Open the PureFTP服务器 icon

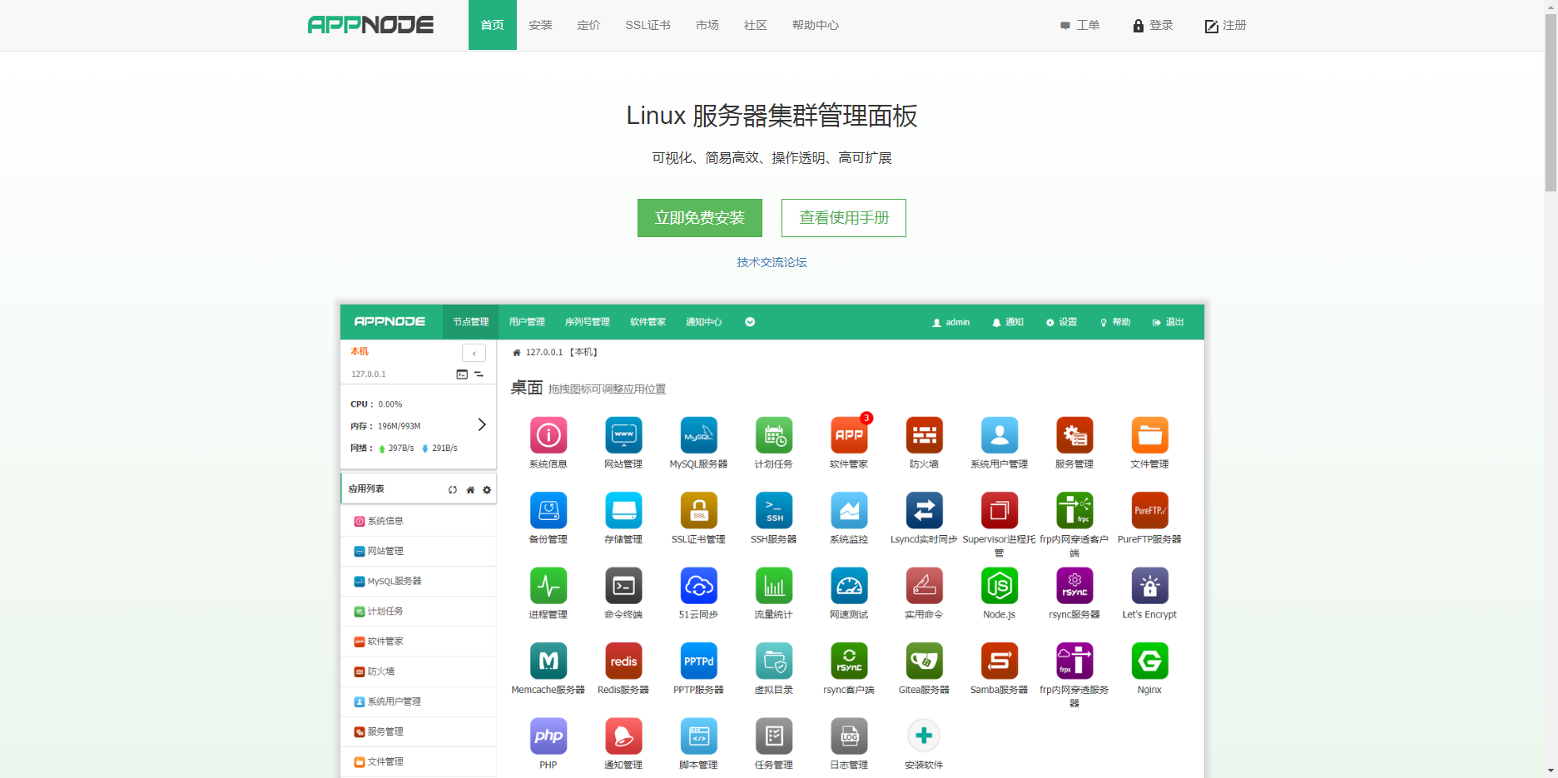point(1149,510)
